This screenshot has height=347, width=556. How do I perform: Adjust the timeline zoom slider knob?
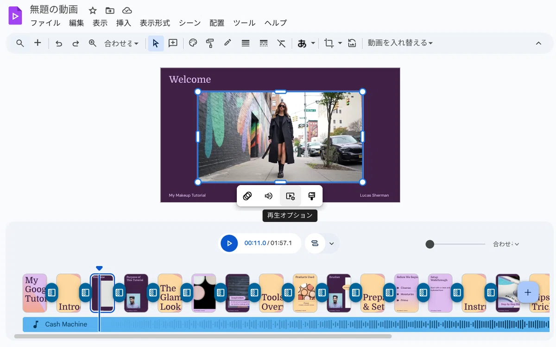coord(430,244)
